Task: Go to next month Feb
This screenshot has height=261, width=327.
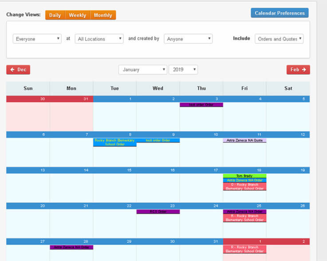Action: point(298,70)
